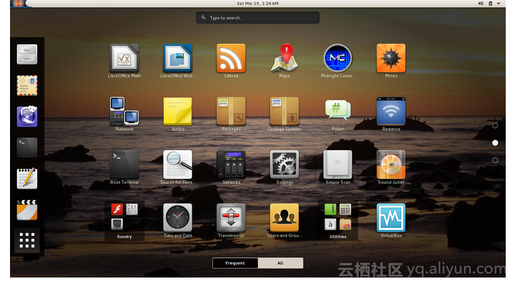Screen dimensions: 514x284
Task: Launch the text editor notepad in the dash
Action: click(x=27, y=179)
